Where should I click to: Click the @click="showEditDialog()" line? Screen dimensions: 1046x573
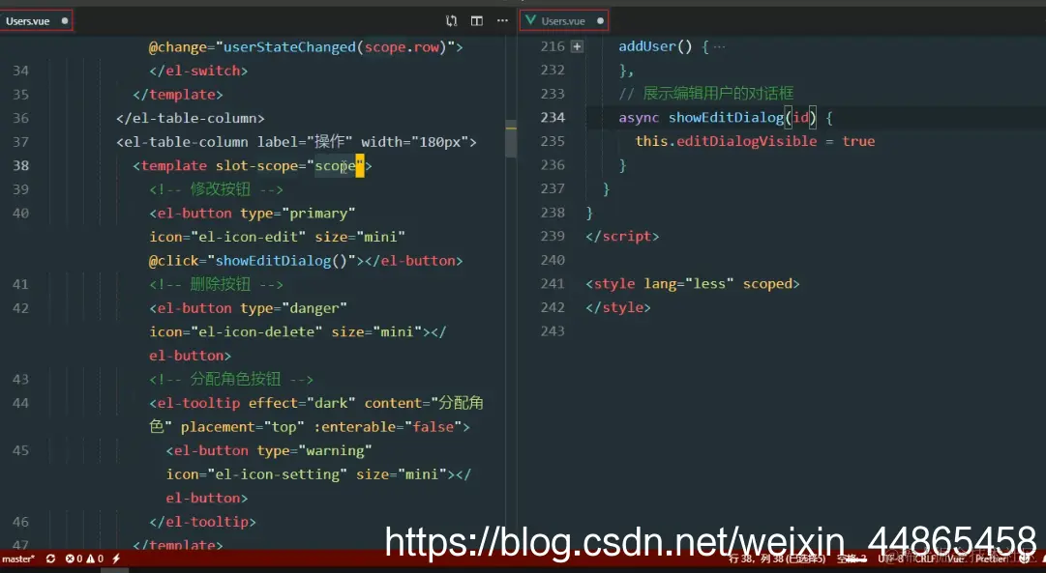(x=306, y=261)
